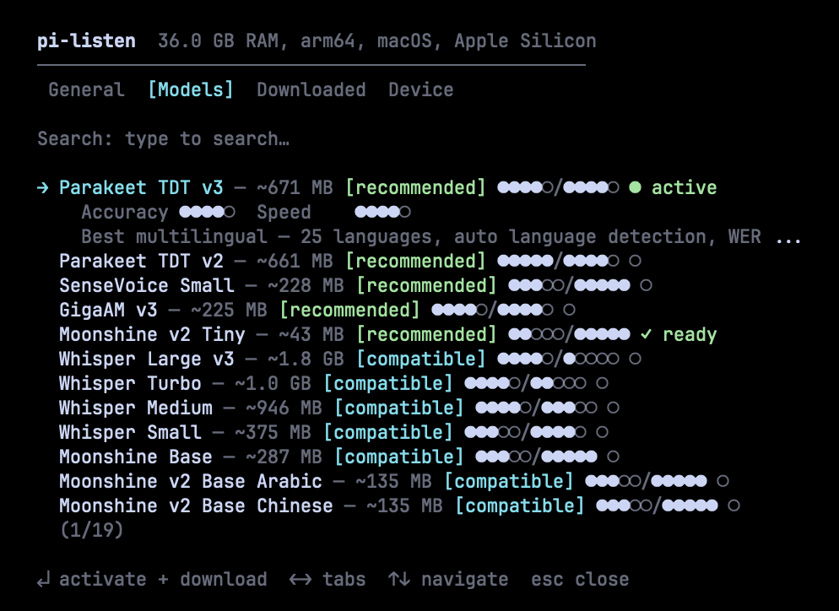Click the [recommended] tag on Parakeet TDT v3
This screenshot has height=611, width=839.
415,188
